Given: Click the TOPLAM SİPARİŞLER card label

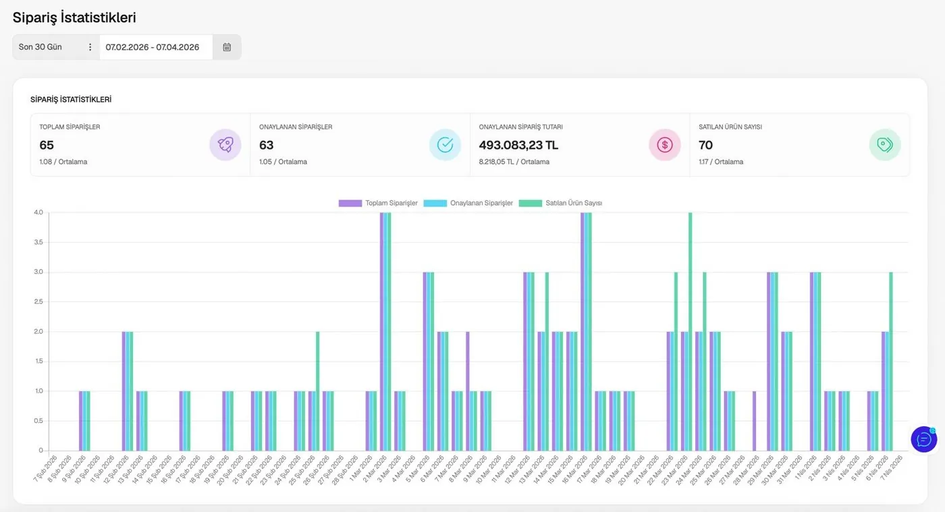Looking at the screenshot, I should pos(70,127).
